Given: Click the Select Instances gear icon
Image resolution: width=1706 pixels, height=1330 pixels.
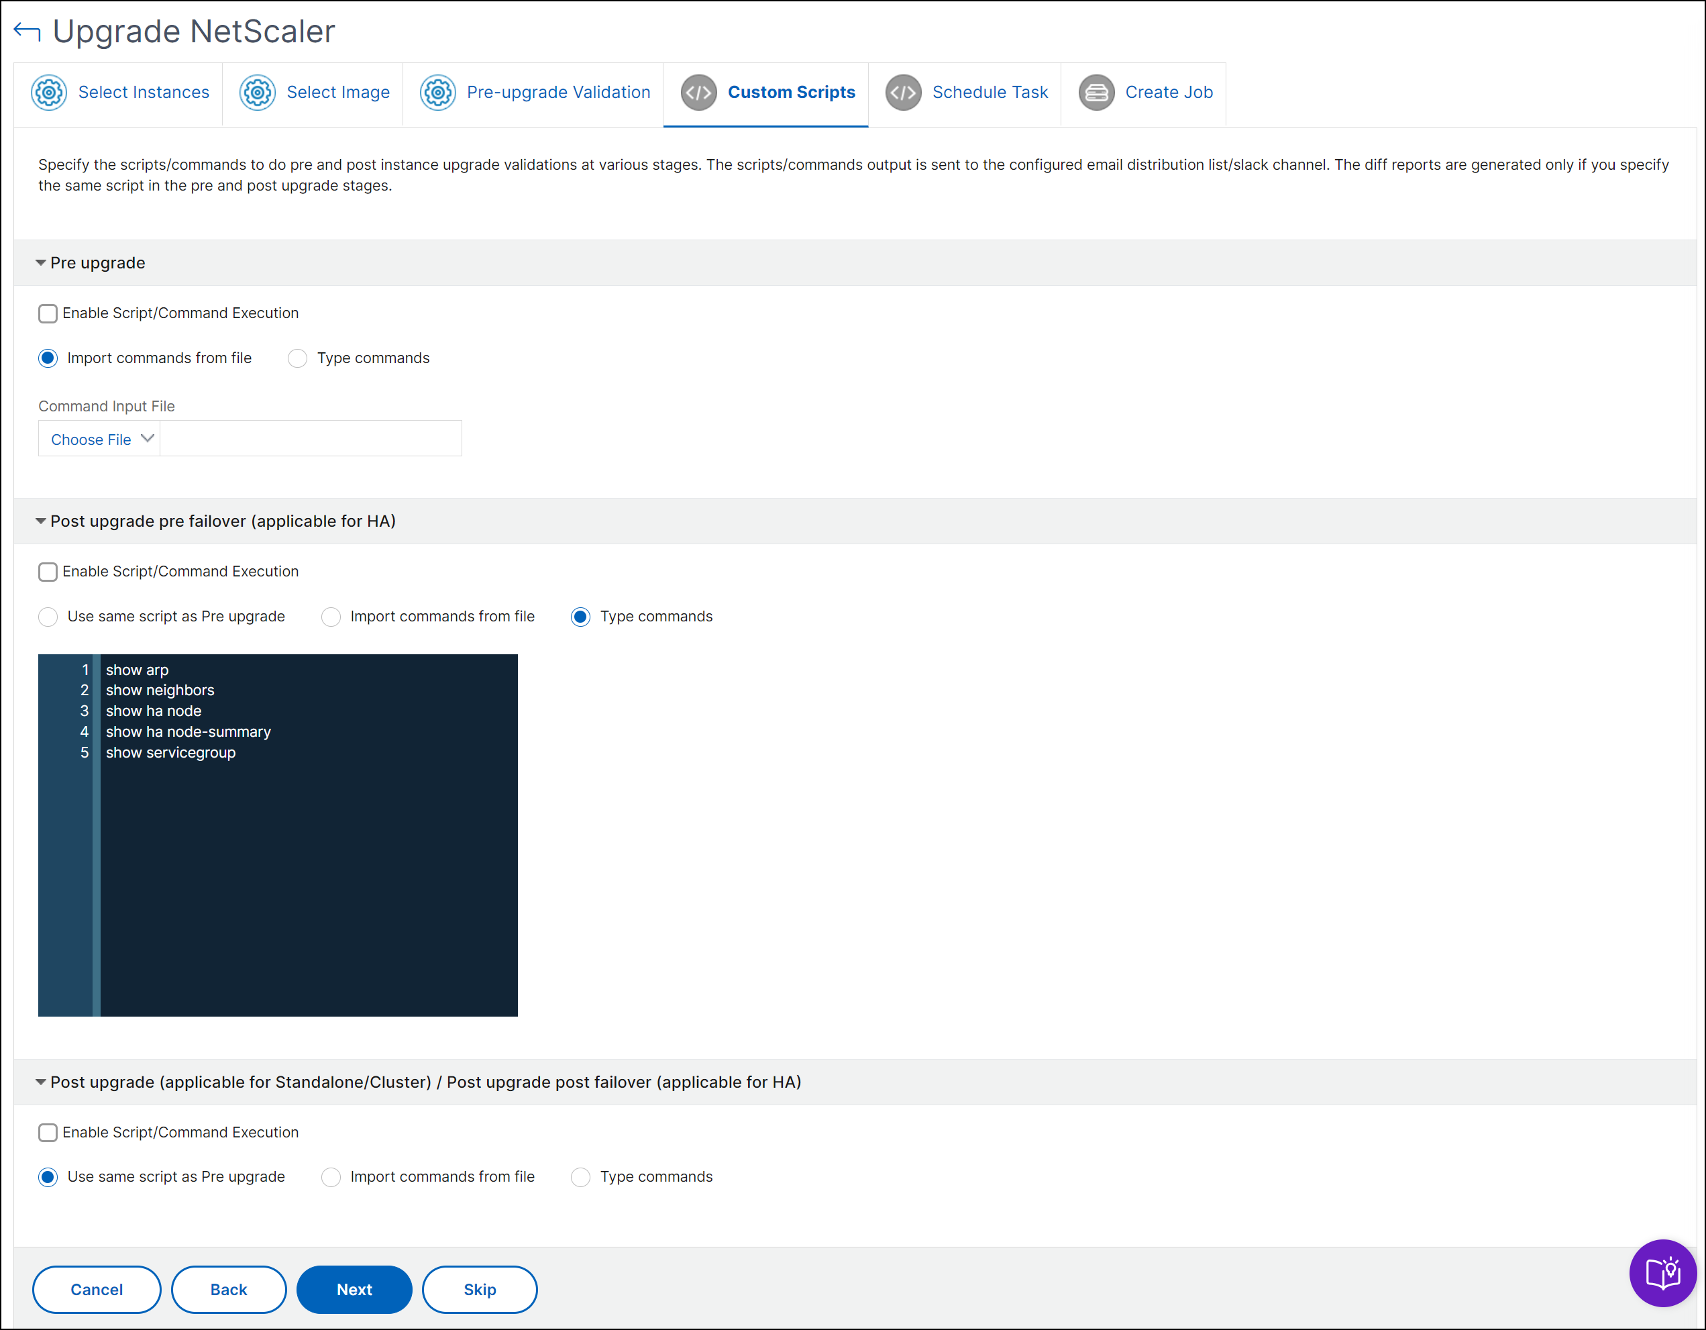Looking at the screenshot, I should (x=48, y=93).
